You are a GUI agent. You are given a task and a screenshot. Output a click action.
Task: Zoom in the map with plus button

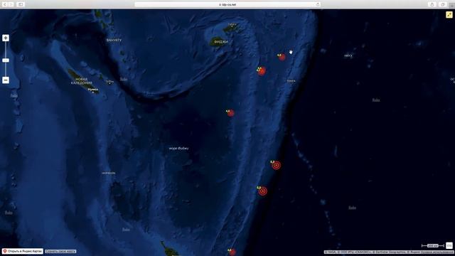point(6,38)
